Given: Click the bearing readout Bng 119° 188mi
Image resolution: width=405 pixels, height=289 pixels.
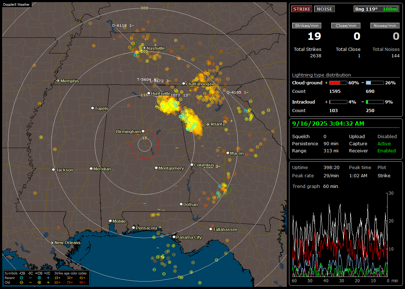Looking at the screenshot, I should [x=376, y=9].
